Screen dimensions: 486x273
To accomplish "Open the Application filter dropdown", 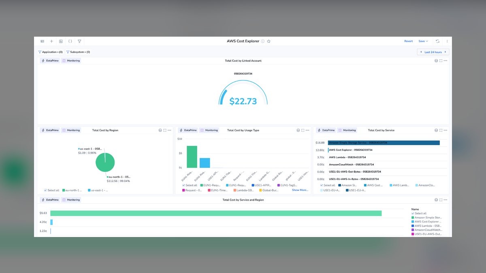I will click(x=50, y=52).
